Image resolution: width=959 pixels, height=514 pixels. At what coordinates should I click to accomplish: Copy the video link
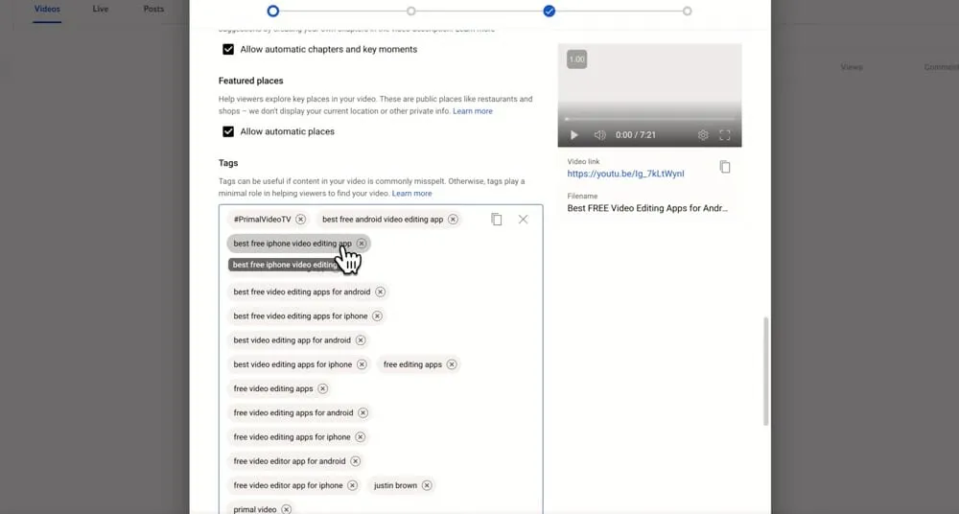[x=725, y=167]
